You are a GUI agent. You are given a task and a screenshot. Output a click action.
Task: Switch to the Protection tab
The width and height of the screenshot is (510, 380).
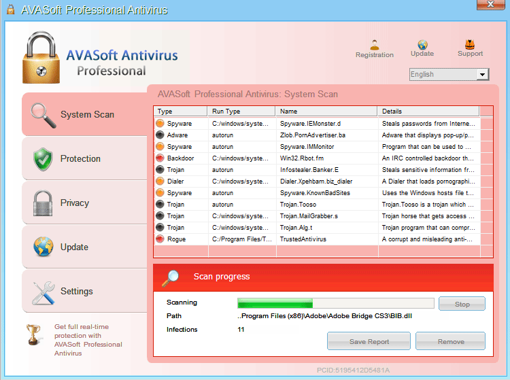[x=80, y=159]
